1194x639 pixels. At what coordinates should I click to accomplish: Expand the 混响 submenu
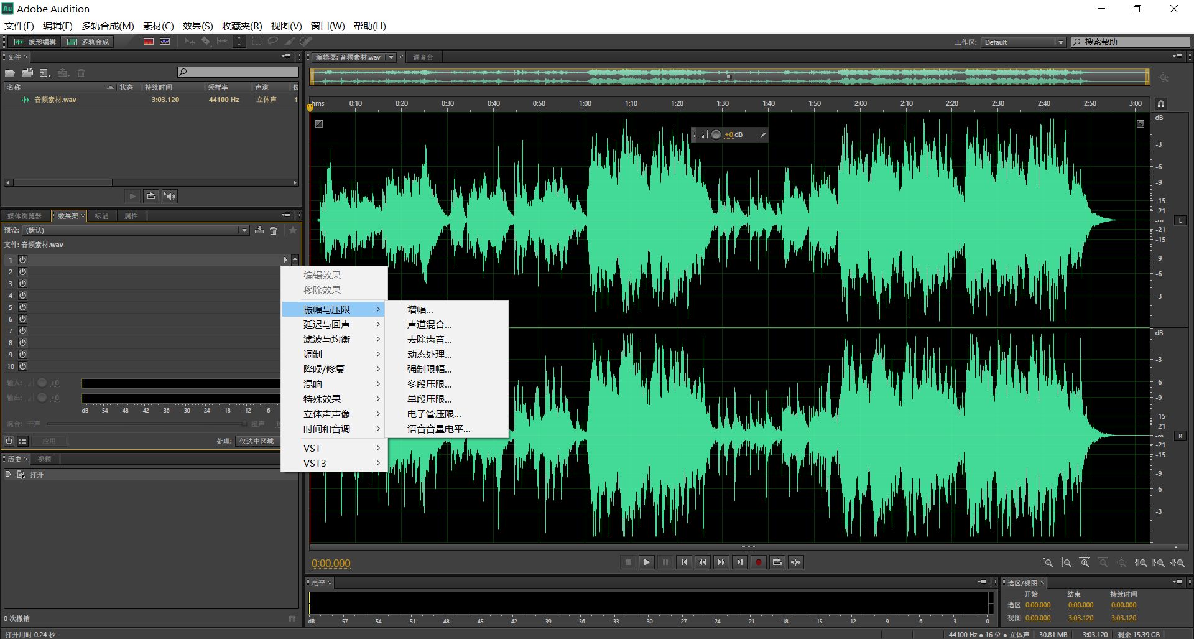pyautogui.click(x=334, y=384)
